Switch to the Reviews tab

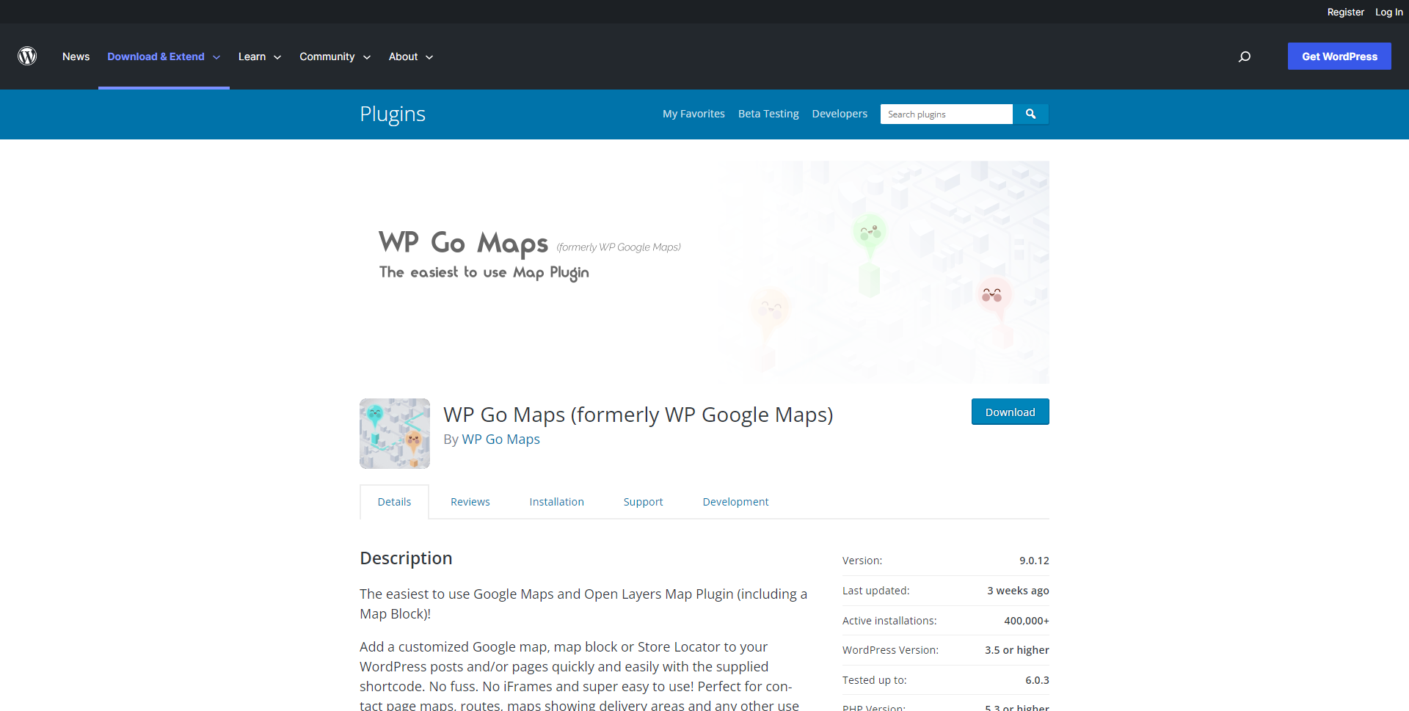(x=470, y=502)
